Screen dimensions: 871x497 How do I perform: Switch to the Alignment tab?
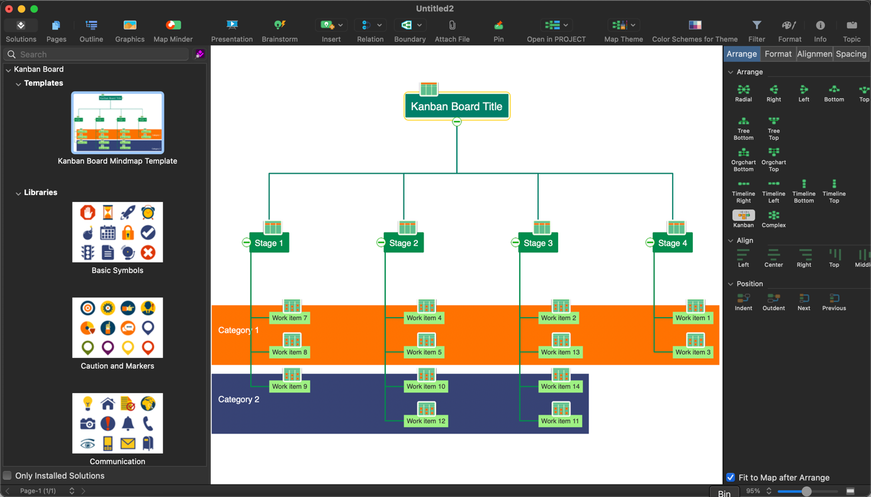814,54
